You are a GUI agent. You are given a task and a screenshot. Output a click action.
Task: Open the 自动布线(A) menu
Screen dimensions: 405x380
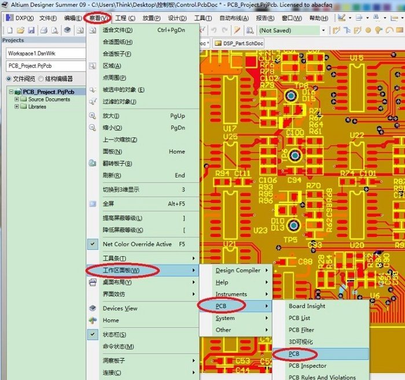(234, 18)
